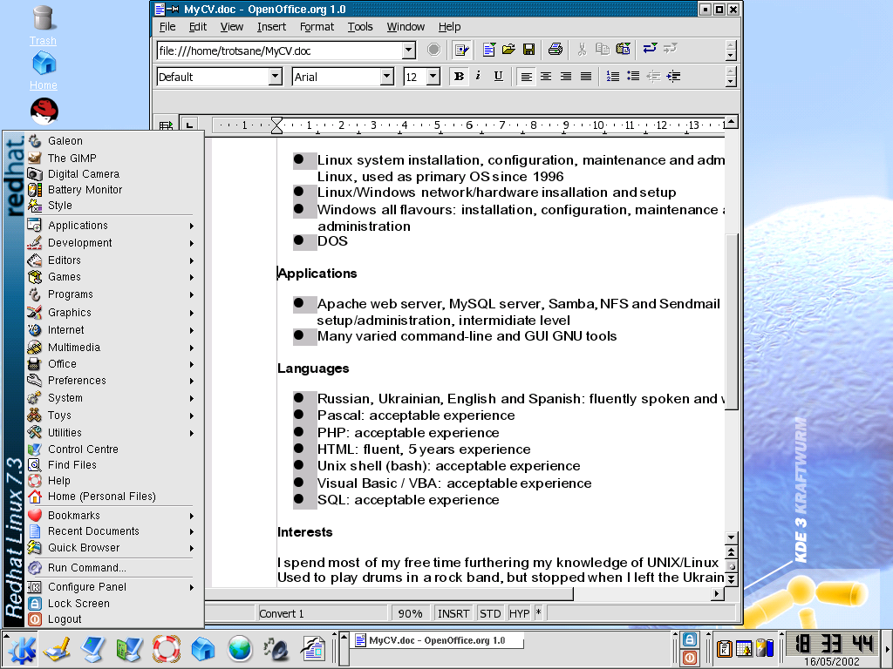893x669 pixels.
Task: Click Logout in the K menu
Action: [x=112, y=619]
